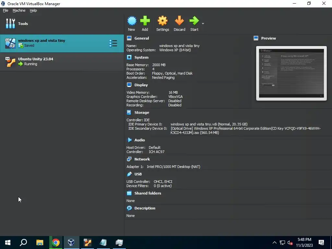Switch to the running Ubuntu VM taskbar icon
Viewport: 332px width, 249px height.
(x=88, y=243)
